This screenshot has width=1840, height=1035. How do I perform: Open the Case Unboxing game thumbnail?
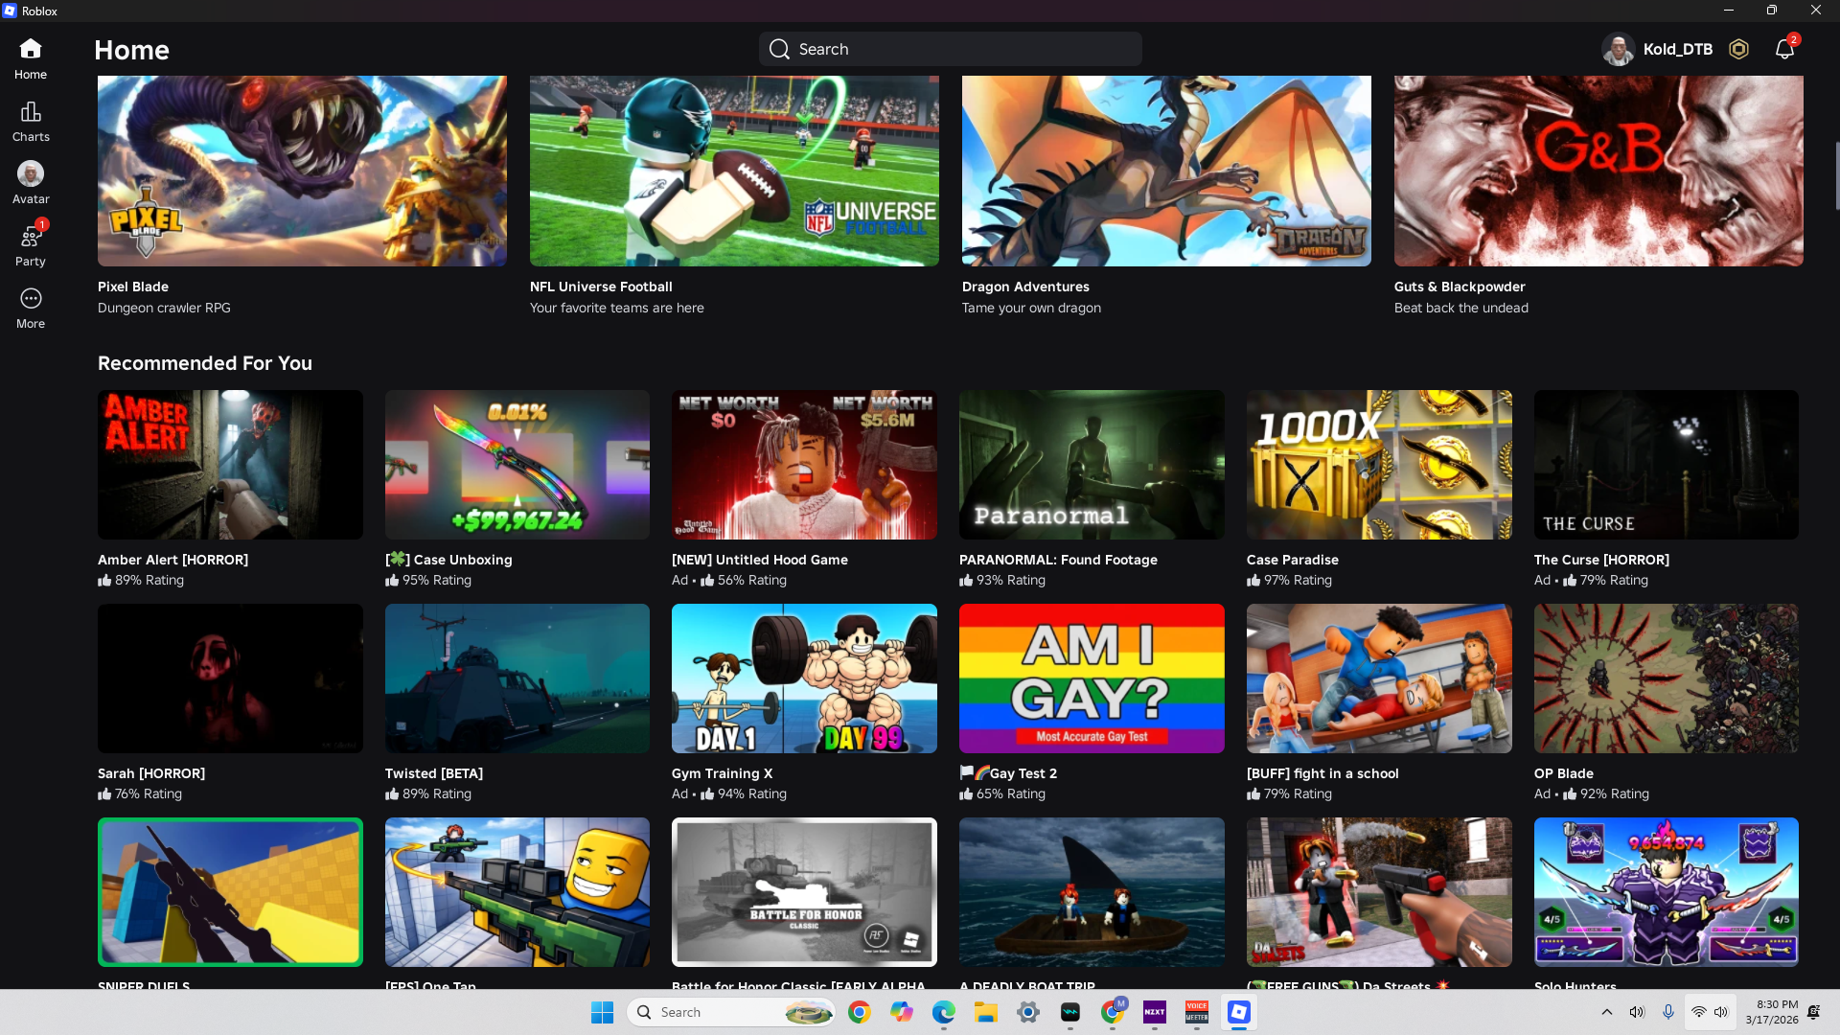(x=517, y=465)
